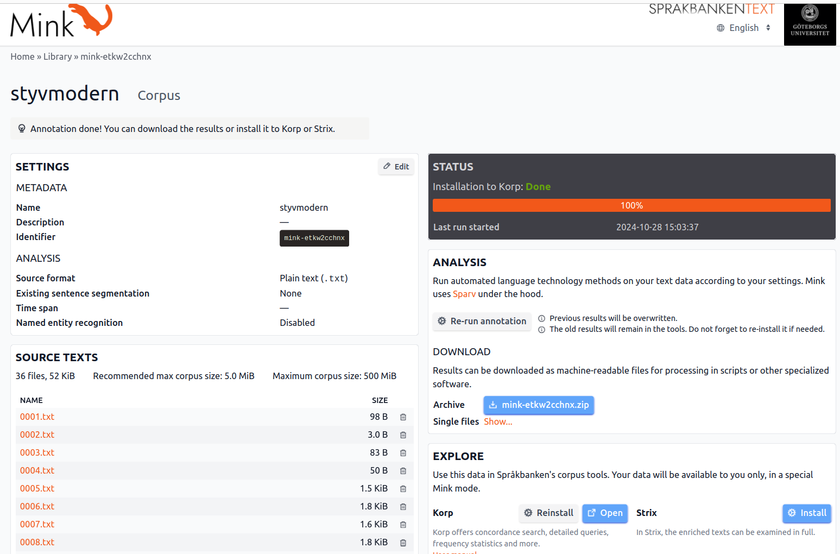This screenshot has height=554, width=840.
Task: Click the orange 100% progress bar
Action: click(631, 205)
